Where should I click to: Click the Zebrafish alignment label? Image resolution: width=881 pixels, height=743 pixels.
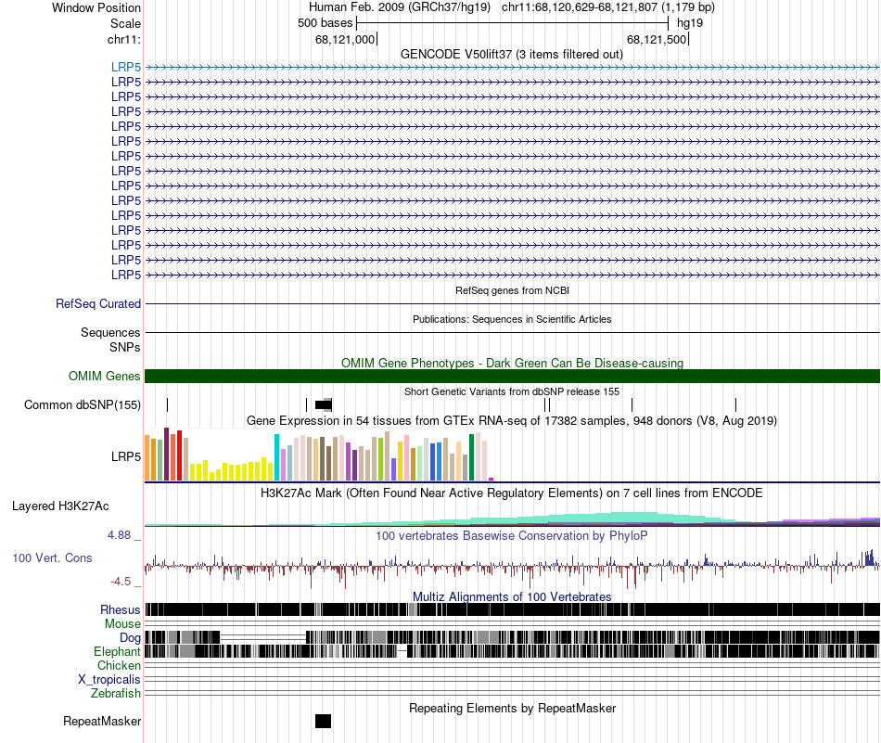click(x=116, y=694)
